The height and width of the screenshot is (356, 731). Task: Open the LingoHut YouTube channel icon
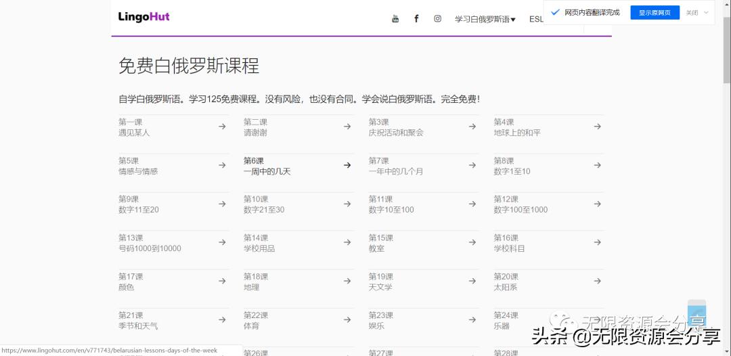395,19
